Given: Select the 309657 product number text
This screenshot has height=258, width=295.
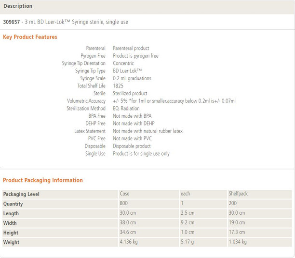Looking at the screenshot, I should pos(12,22).
